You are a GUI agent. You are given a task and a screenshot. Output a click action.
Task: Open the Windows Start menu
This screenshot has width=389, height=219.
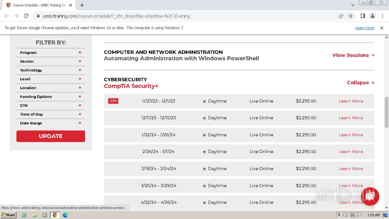coord(8,215)
